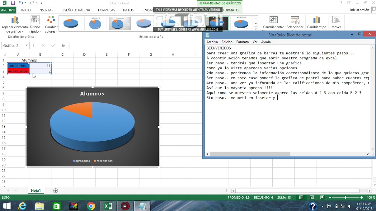Switch to Page Layout view in status bar
The height and width of the screenshot is (211, 376).
[312, 198]
